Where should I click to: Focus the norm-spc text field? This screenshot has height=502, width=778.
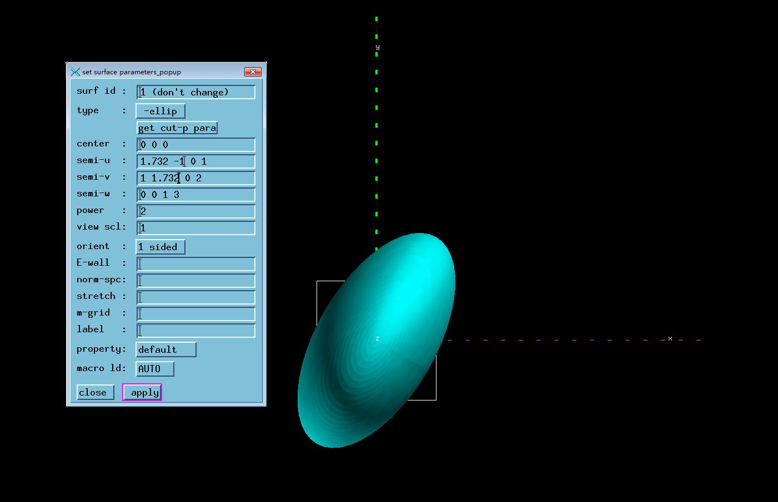point(196,281)
